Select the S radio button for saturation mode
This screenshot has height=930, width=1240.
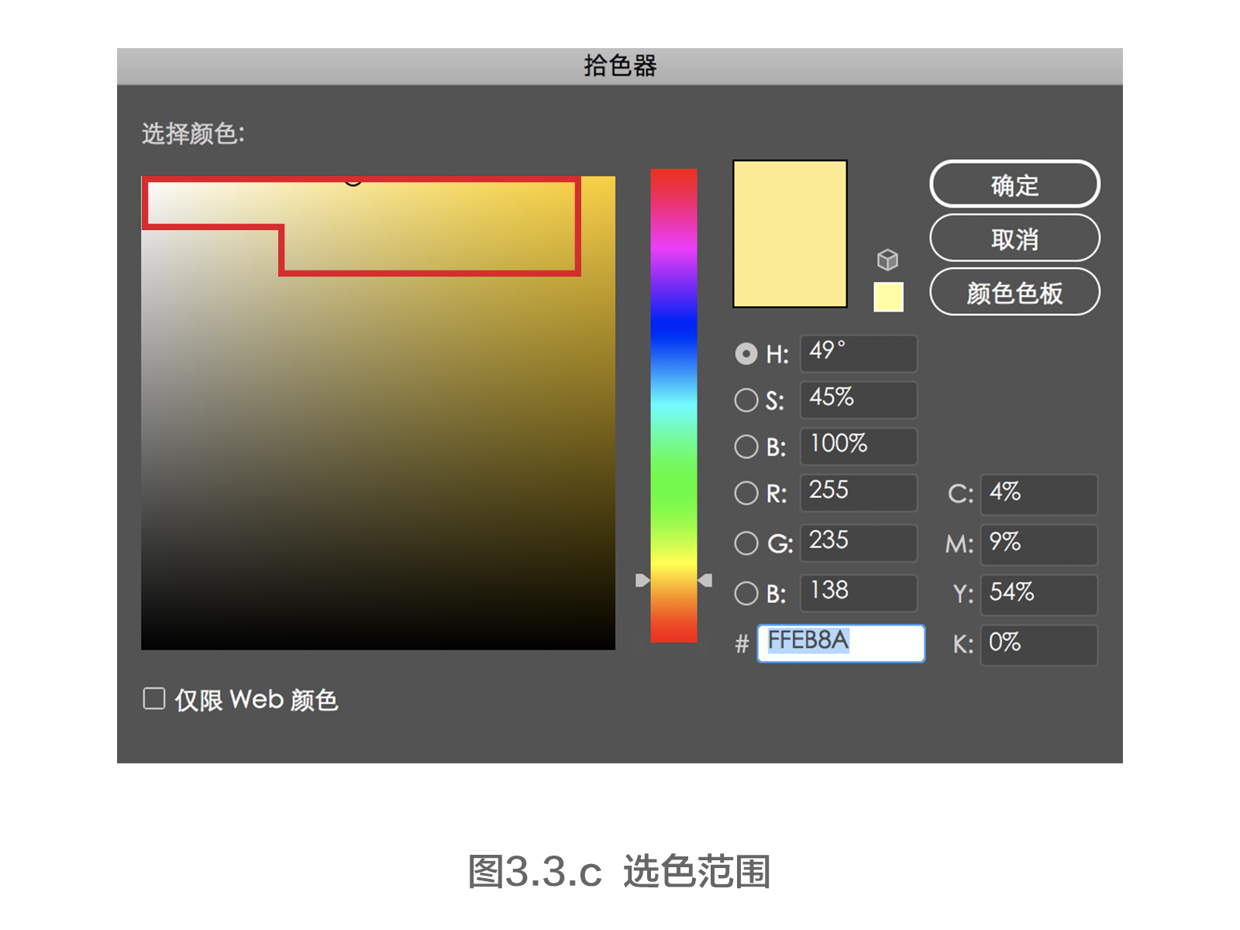click(x=746, y=400)
